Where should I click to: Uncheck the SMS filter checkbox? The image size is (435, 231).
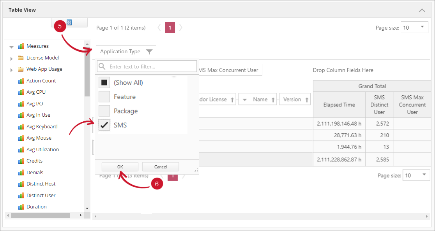(104, 125)
